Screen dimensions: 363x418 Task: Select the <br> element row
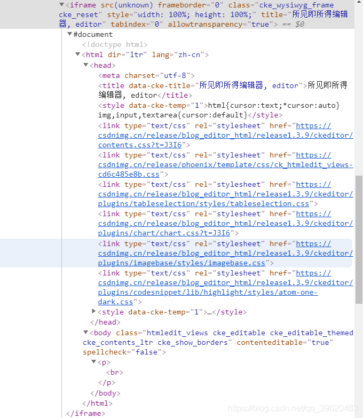(x=115, y=372)
